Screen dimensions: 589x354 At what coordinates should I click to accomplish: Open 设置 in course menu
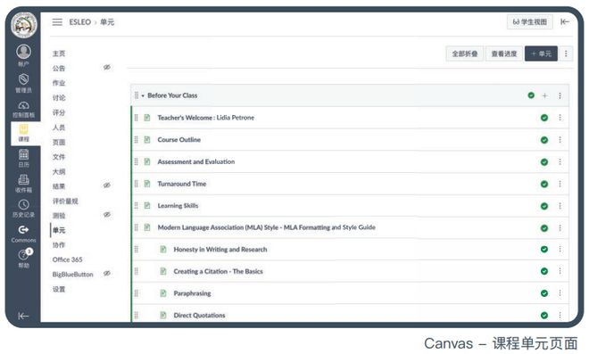pos(59,289)
